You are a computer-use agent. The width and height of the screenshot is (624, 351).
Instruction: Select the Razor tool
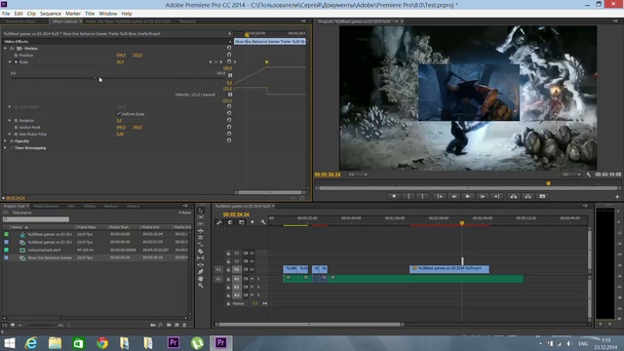(201, 252)
